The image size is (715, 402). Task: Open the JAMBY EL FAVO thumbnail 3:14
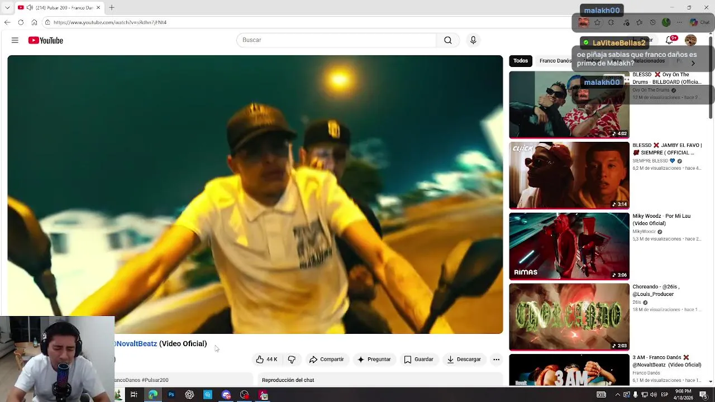569,175
